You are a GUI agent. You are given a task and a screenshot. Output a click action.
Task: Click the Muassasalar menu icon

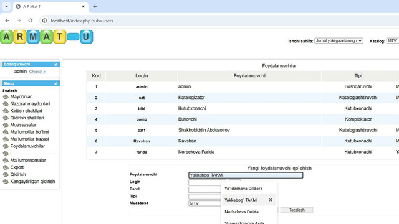click(6, 125)
